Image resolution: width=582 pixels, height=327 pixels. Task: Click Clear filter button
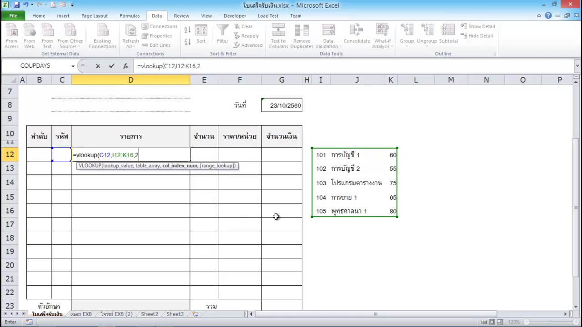[243, 26]
